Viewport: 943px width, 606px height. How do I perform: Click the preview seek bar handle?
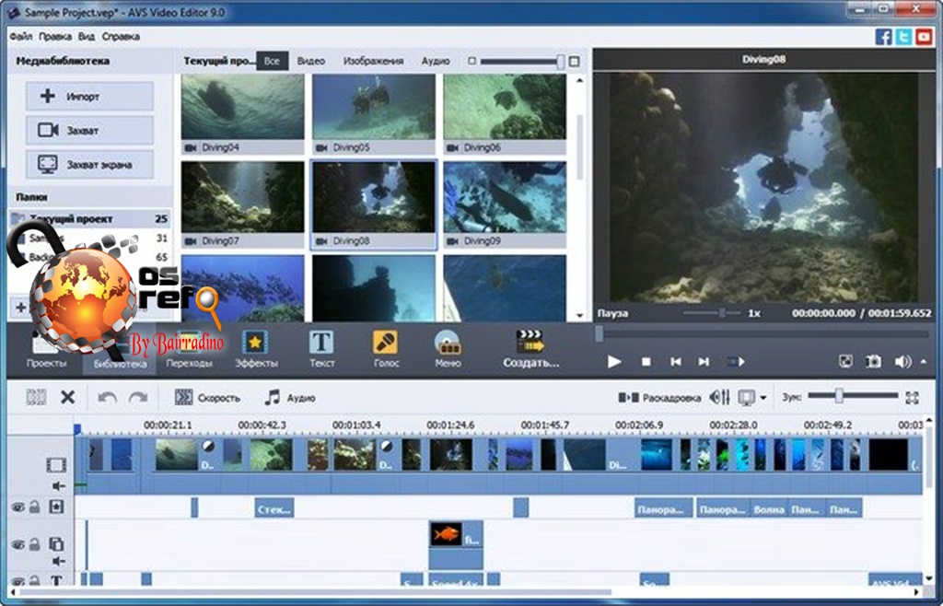pos(599,333)
